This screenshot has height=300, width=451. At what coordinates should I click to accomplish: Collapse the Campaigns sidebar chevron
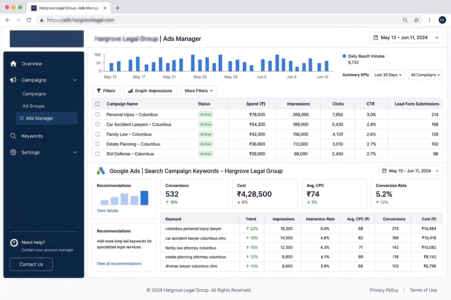pos(75,80)
